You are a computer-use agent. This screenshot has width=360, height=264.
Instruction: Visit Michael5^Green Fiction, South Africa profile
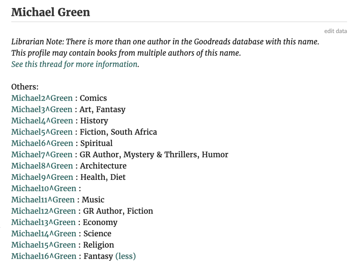coord(42,132)
